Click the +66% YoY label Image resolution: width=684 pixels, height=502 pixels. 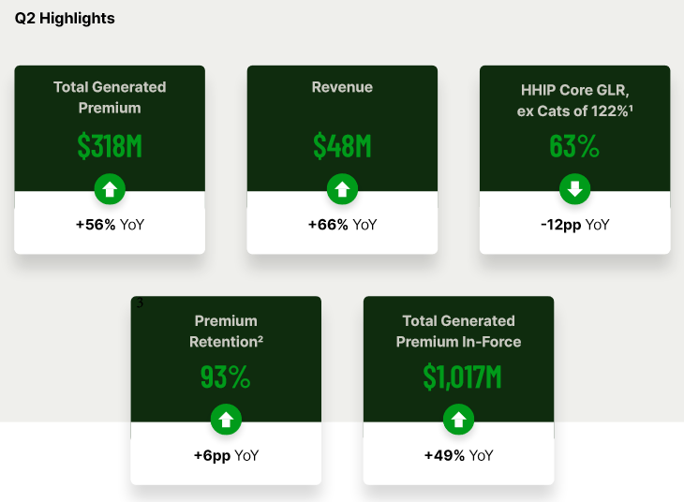[x=342, y=225]
